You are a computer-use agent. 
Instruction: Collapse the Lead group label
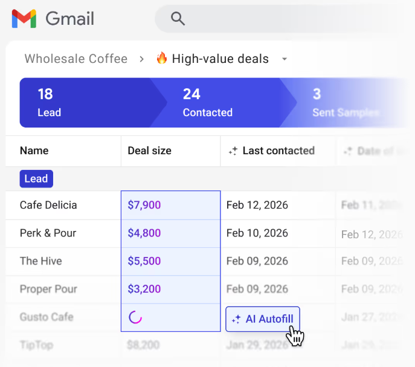[36, 179]
